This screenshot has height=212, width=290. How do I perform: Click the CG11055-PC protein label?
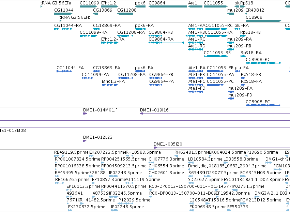click(220, 81)
